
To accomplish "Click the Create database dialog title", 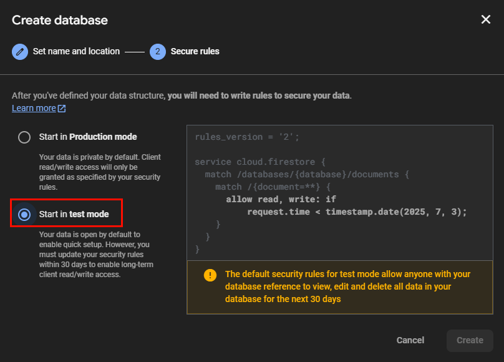I will tap(59, 20).
